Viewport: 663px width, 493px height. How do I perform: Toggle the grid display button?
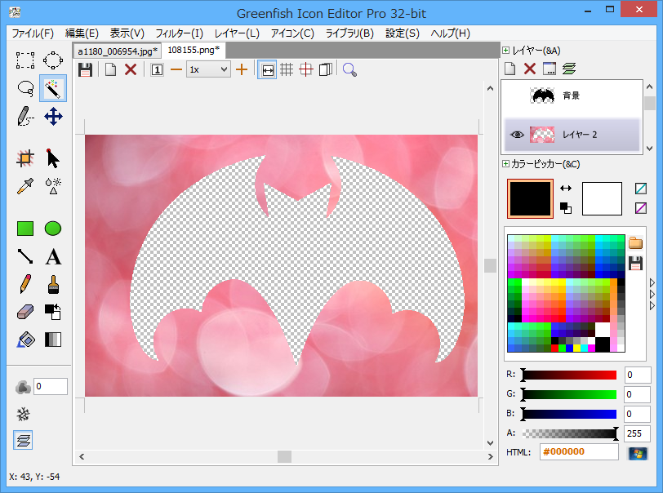(x=287, y=69)
